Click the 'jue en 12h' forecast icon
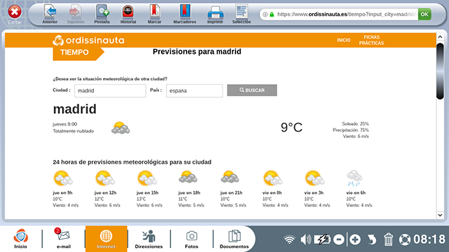 click(x=105, y=178)
